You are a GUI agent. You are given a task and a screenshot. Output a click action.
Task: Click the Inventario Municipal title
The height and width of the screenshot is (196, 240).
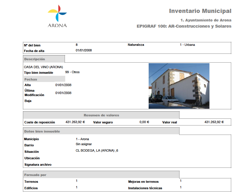200,11
